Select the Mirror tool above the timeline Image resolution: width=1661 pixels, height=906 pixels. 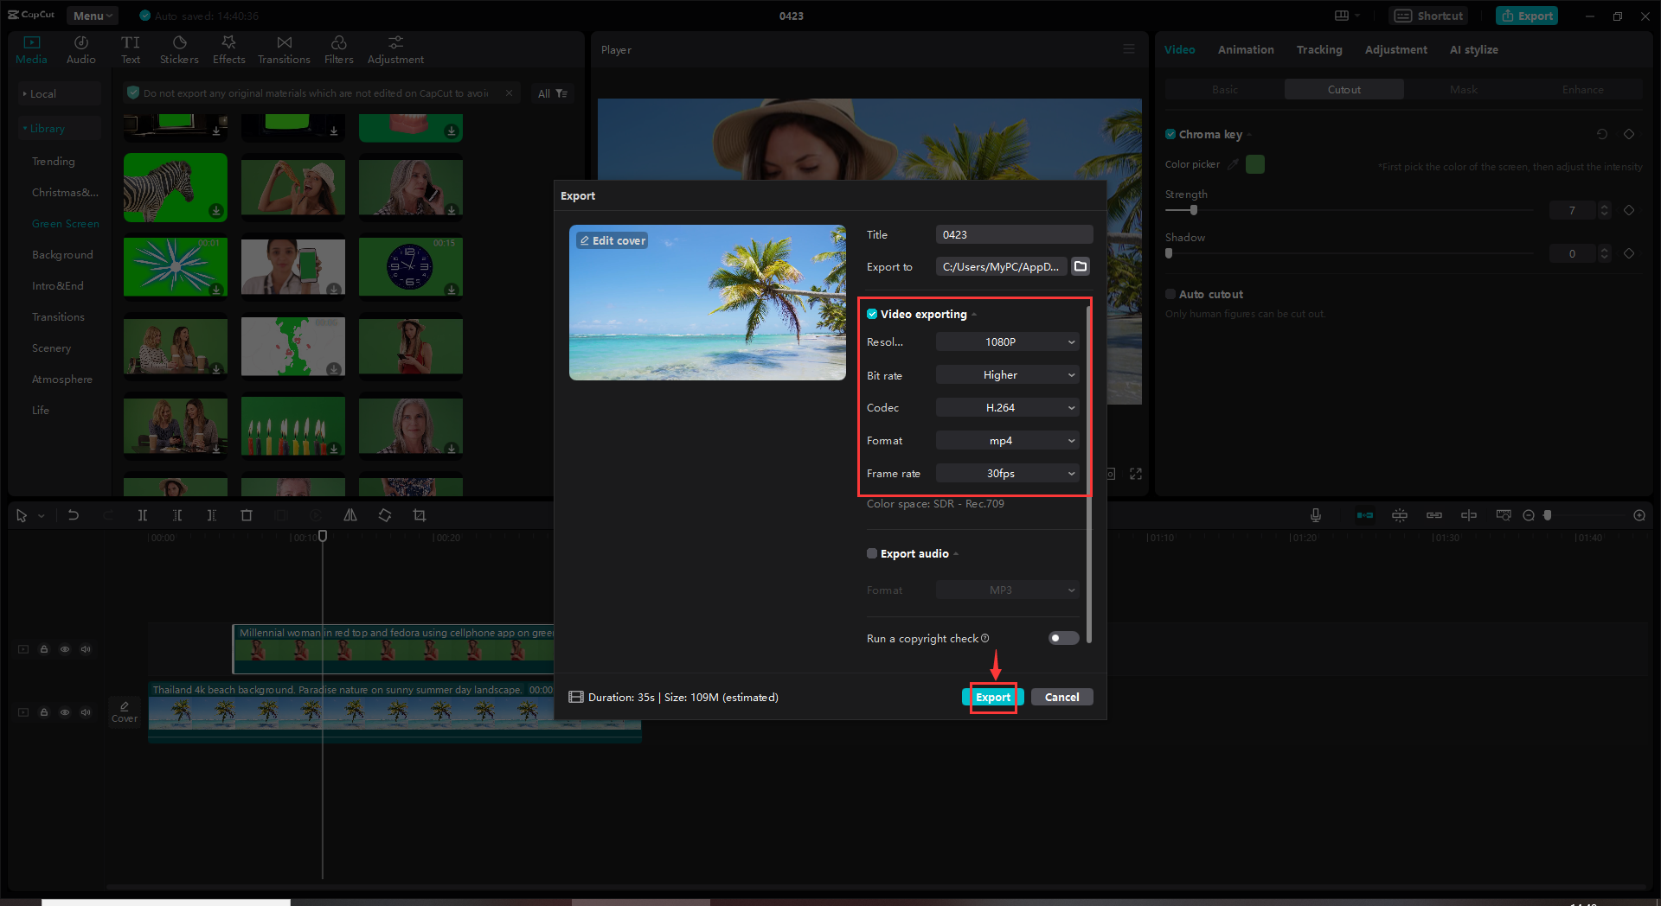(x=350, y=514)
